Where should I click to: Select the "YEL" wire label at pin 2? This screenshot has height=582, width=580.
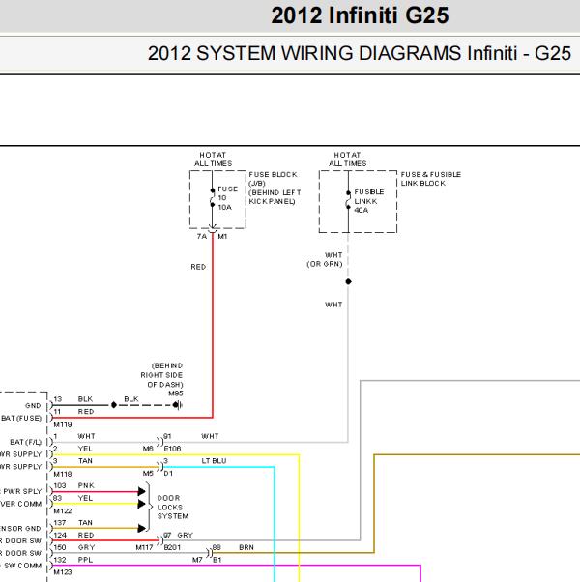85,449
